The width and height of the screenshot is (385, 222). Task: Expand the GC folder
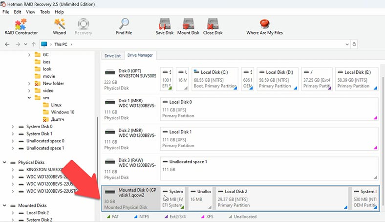tap(29, 55)
